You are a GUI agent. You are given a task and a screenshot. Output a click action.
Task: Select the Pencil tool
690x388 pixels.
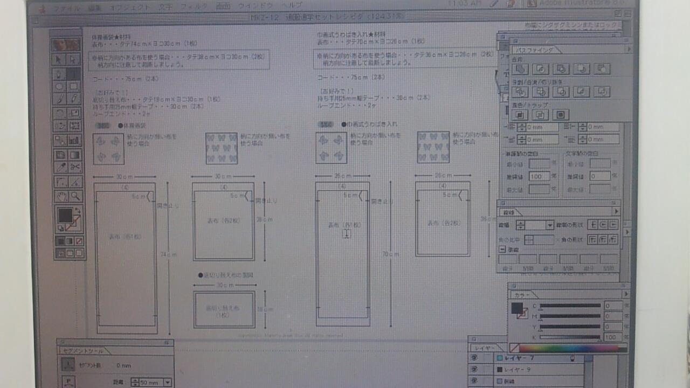click(x=74, y=99)
